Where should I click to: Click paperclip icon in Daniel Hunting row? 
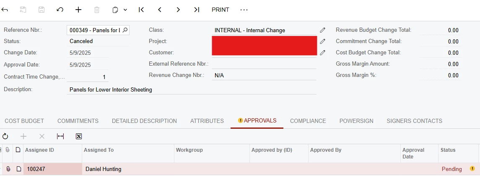point(8,168)
